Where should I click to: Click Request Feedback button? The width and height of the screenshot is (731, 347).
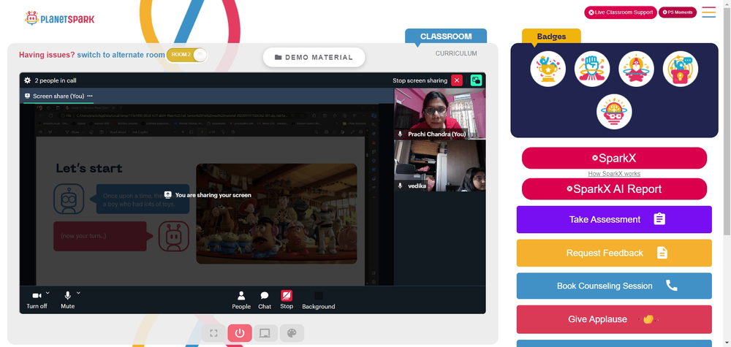coord(614,253)
